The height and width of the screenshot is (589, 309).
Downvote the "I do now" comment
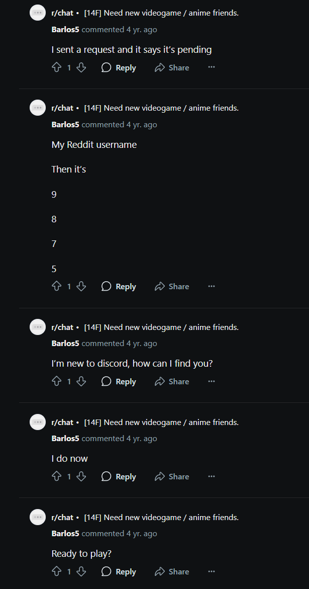click(x=81, y=476)
